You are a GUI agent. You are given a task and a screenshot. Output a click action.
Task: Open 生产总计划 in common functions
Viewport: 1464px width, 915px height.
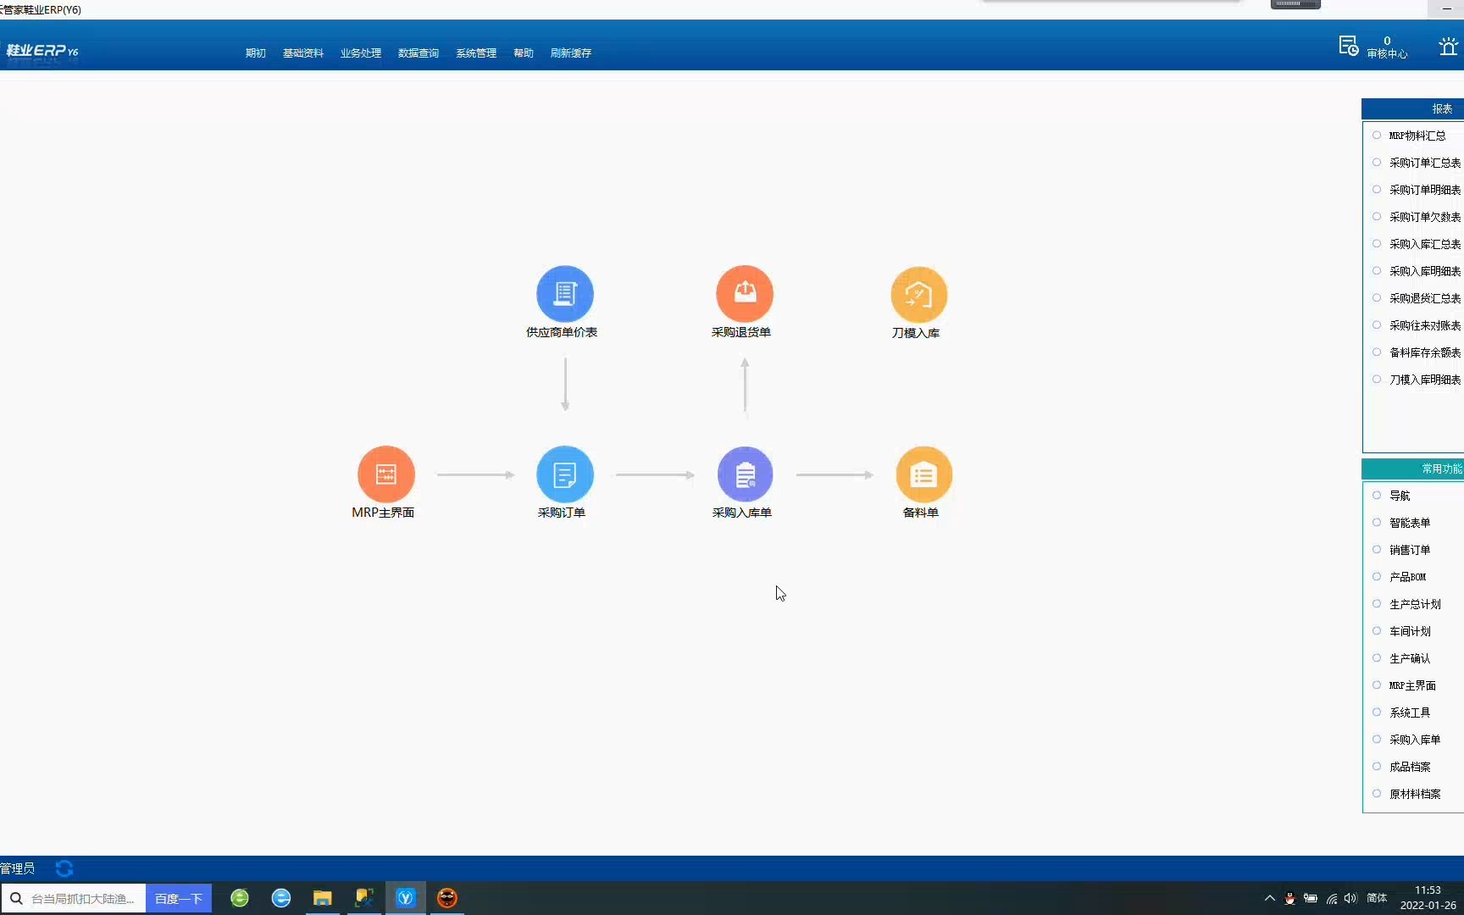tap(1415, 604)
